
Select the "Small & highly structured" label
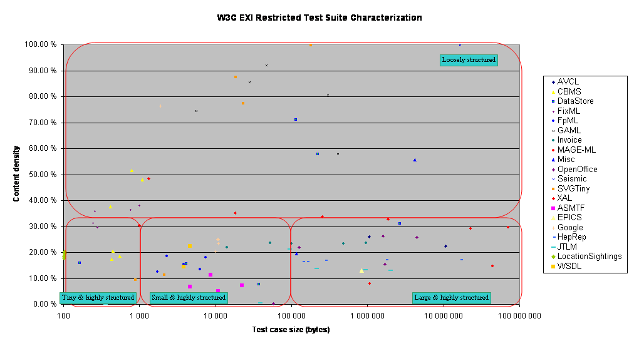tap(188, 298)
